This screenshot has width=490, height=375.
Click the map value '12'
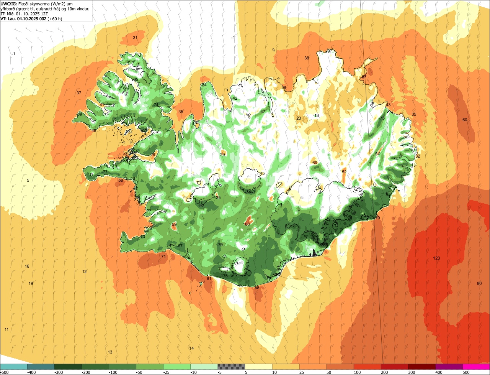tap(85, 272)
